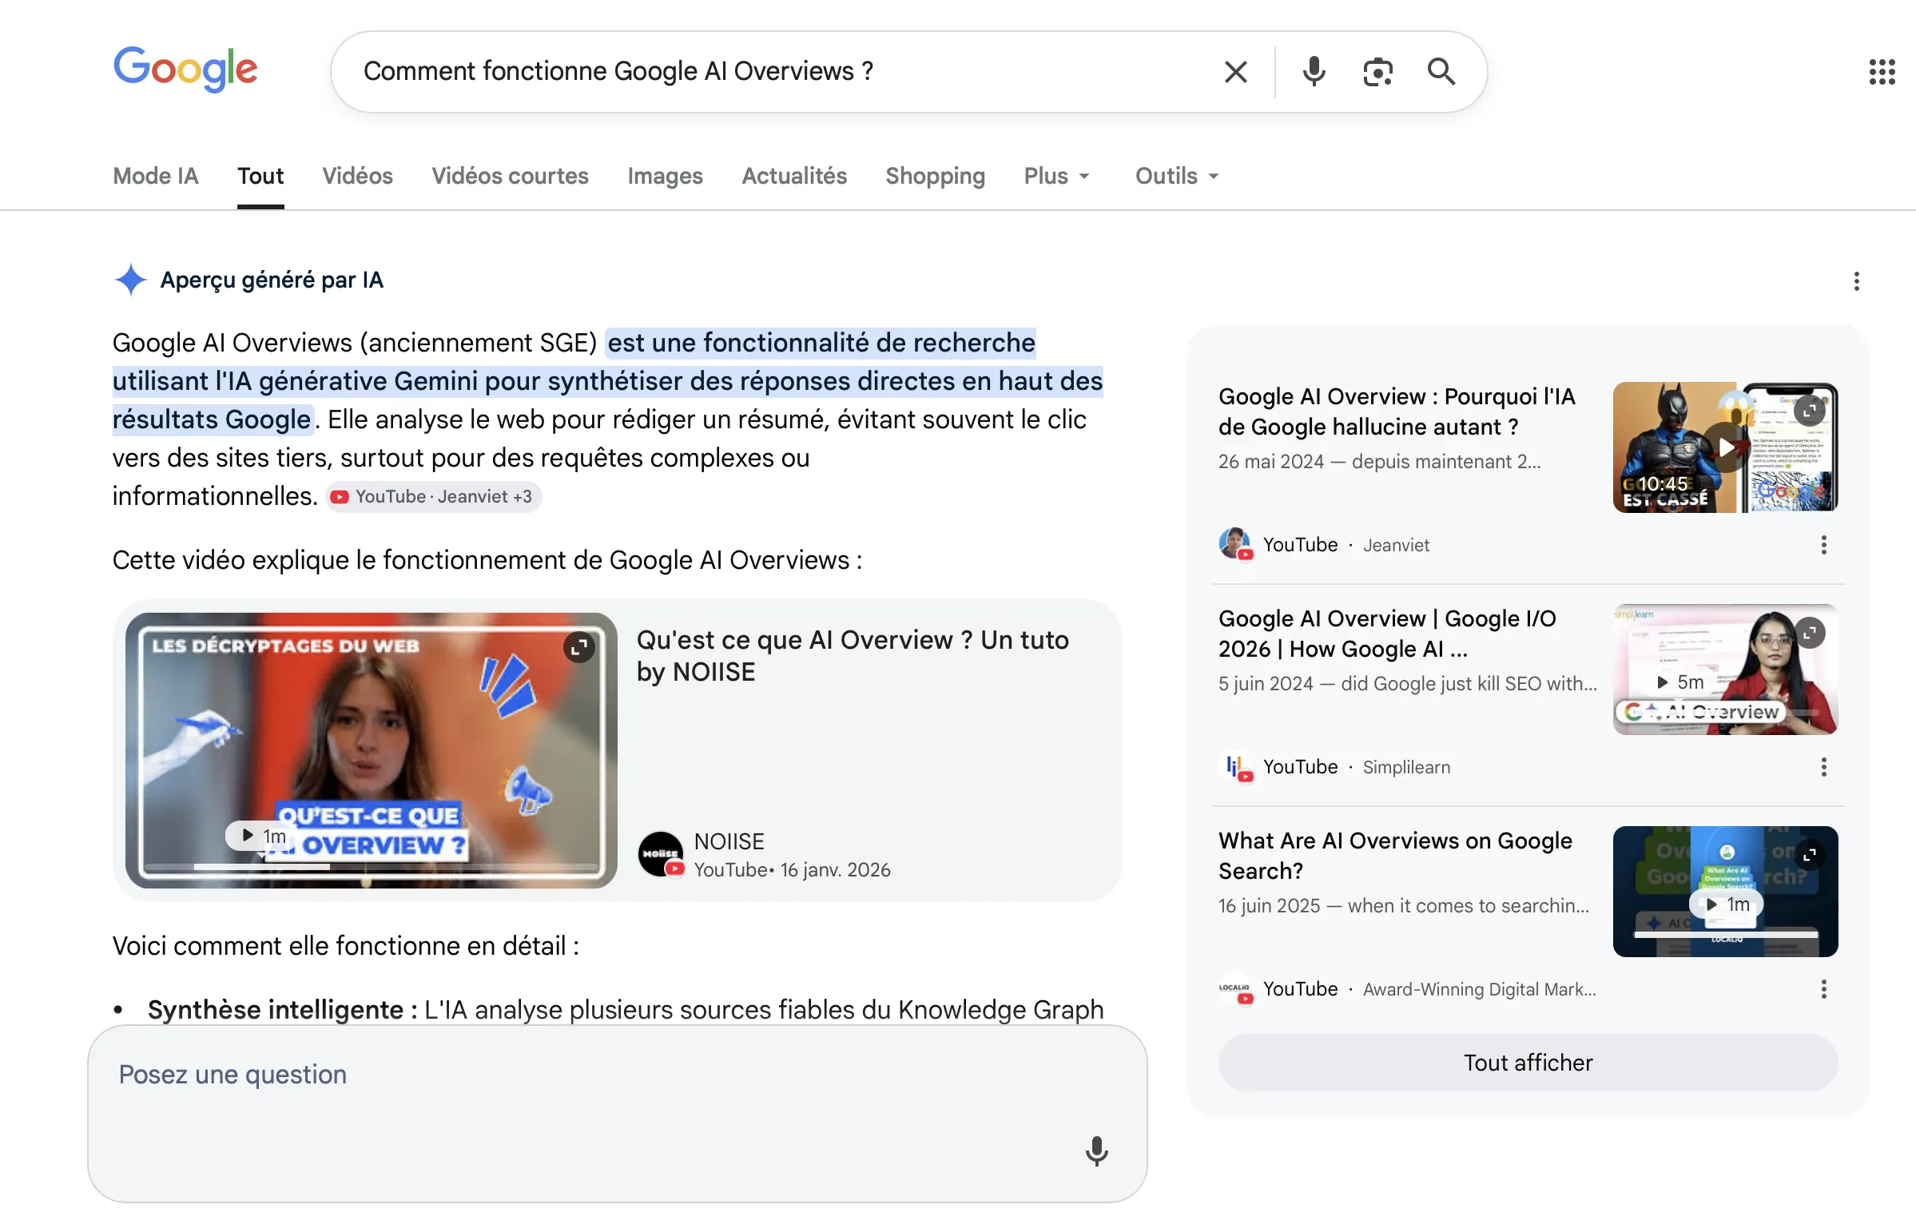Screen dimensions: 1916x1232
Task: Open the Plus dropdown menu
Action: (1056, 176)
